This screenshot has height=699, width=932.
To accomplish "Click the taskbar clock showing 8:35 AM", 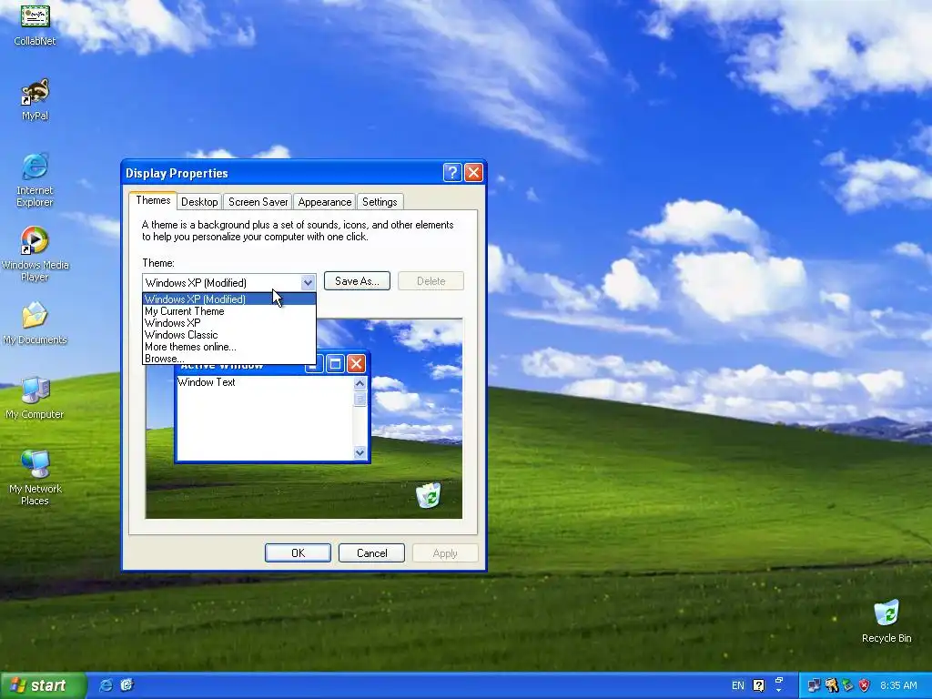I will tap(898, 685).
